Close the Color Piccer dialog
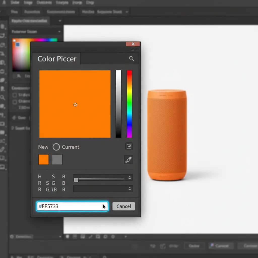The width and height of the screenshot is (258, 258). pyautogui.click(x=133, y=44)
